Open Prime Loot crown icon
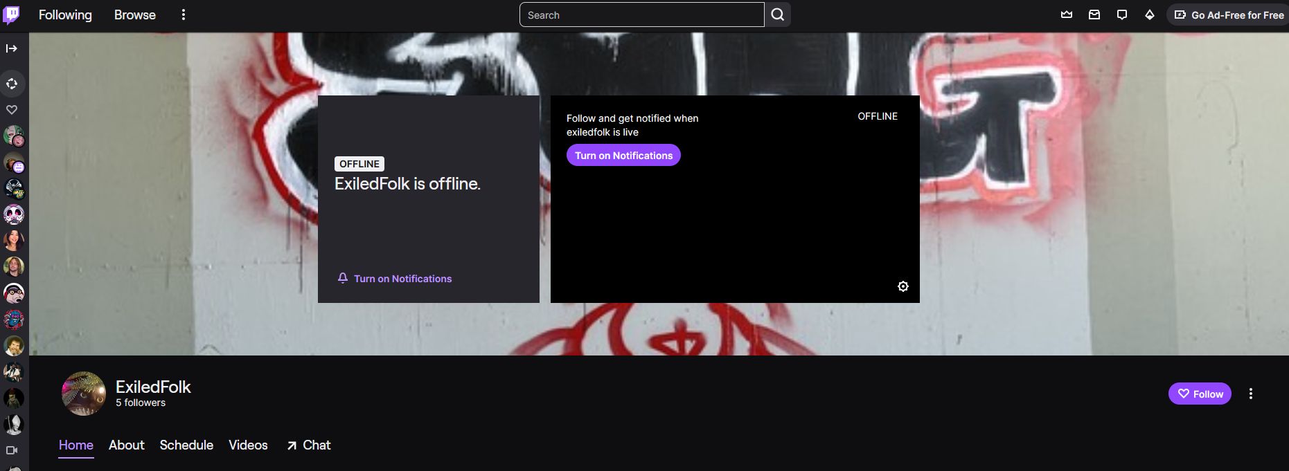 pyautogui.click(x=1067, y=15)
